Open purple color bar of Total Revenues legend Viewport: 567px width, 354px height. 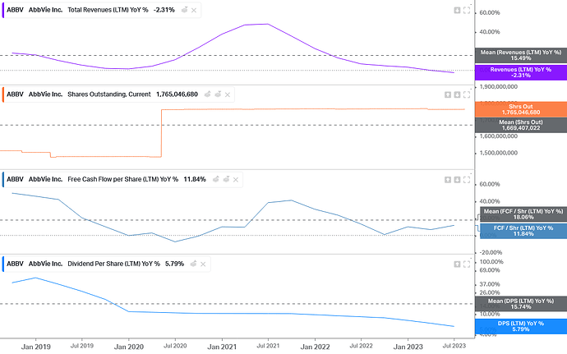[x=3, y=10]
